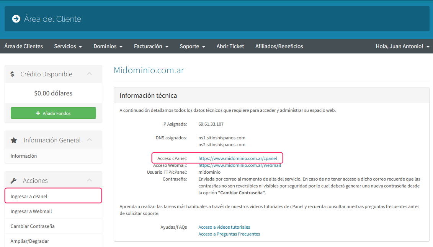
Task: Open Afiliados/Beneficios from the top menu
Action: click(279, 46)
